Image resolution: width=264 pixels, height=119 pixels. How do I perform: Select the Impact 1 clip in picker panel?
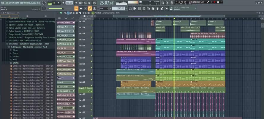[x=66, y=82]
